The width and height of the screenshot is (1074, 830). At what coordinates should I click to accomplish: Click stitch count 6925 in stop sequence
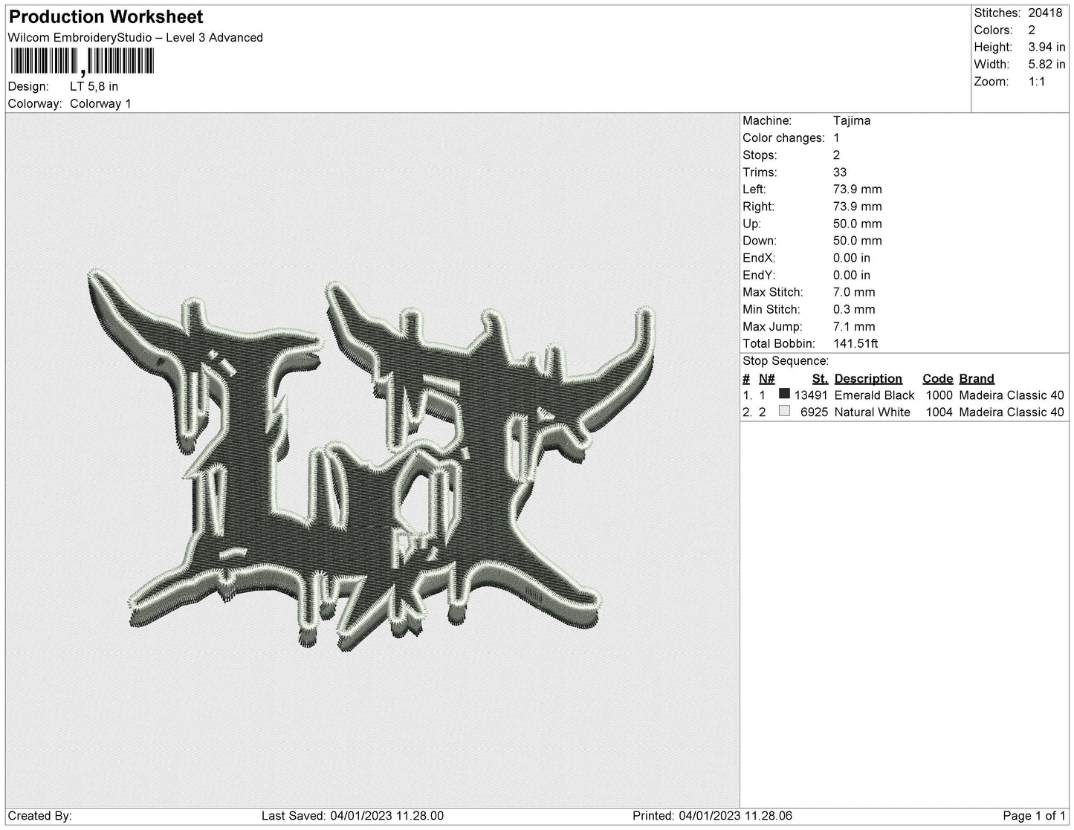pyautogui.click(x=814, y=412)
